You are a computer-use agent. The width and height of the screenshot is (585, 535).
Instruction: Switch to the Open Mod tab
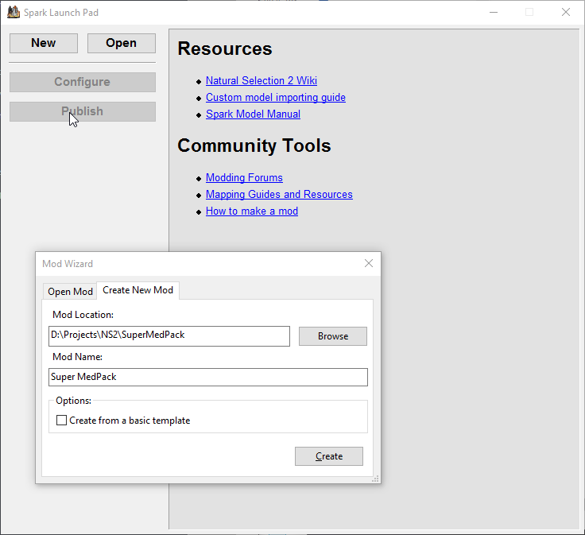pos(70,292)
